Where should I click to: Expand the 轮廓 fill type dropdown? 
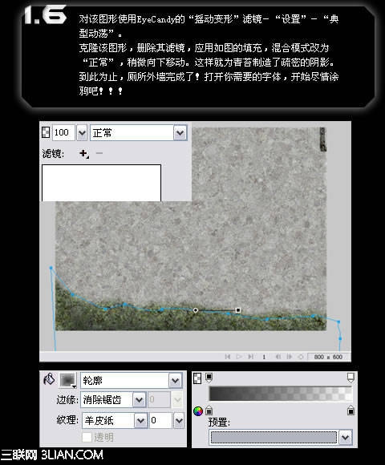coord(175,381)
